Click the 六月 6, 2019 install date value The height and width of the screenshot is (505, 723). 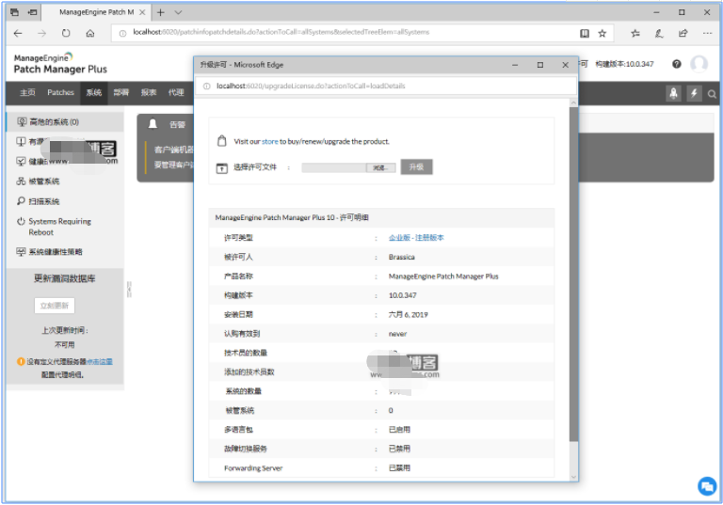click(x=408, y=315)
